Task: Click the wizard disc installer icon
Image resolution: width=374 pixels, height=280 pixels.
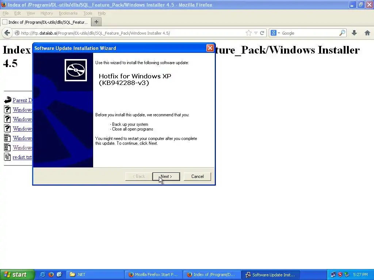Action: pyautogui.click(x=76, y=70)
